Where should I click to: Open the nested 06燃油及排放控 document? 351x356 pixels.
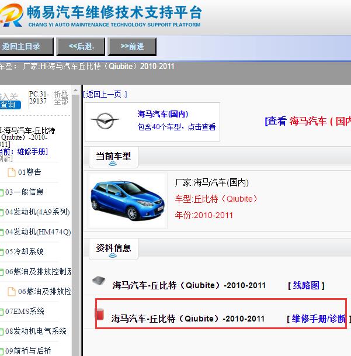44,291
